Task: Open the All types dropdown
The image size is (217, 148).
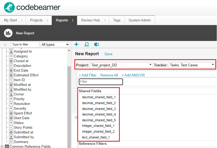Action: (x=55, y=44)
